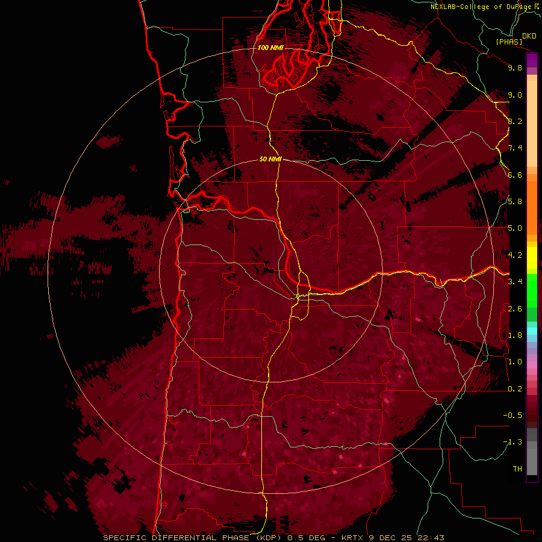Click the TH label on the legend
The image size is (542, 542).
[517, 469]
